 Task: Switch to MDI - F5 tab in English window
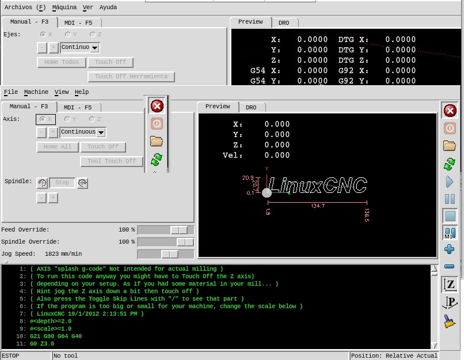[x=78, y=108]
